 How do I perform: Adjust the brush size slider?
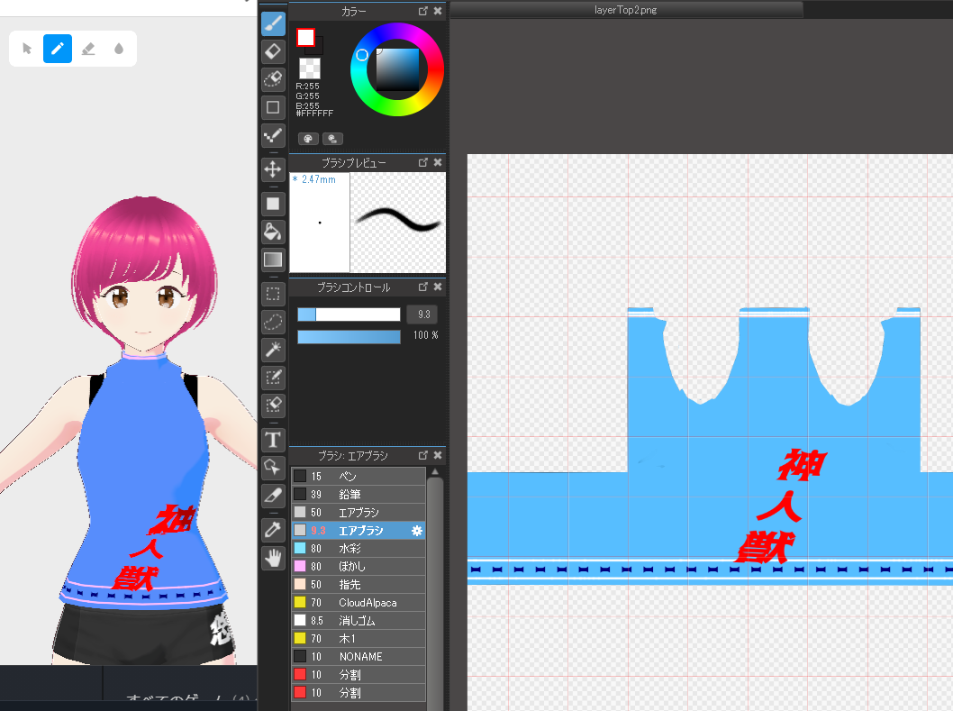click(349, 314)
